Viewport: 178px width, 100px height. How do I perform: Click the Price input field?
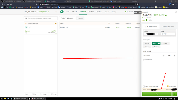point(168,34)
